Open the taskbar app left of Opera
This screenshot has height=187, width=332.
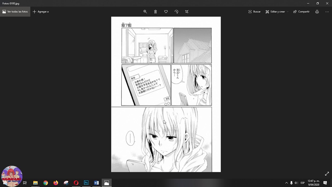point(66,183)
